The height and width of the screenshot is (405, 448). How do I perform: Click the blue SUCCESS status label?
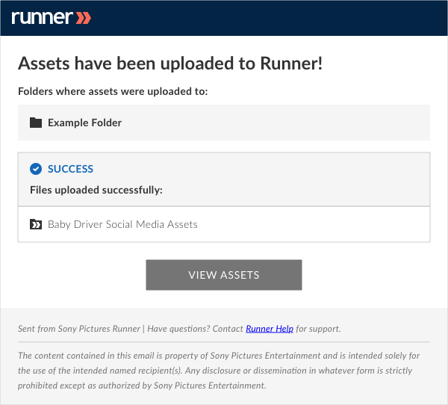[x=70, y=169]
